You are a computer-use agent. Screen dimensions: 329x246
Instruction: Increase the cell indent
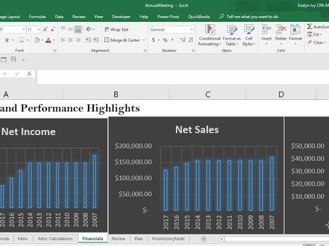[96, 40]
